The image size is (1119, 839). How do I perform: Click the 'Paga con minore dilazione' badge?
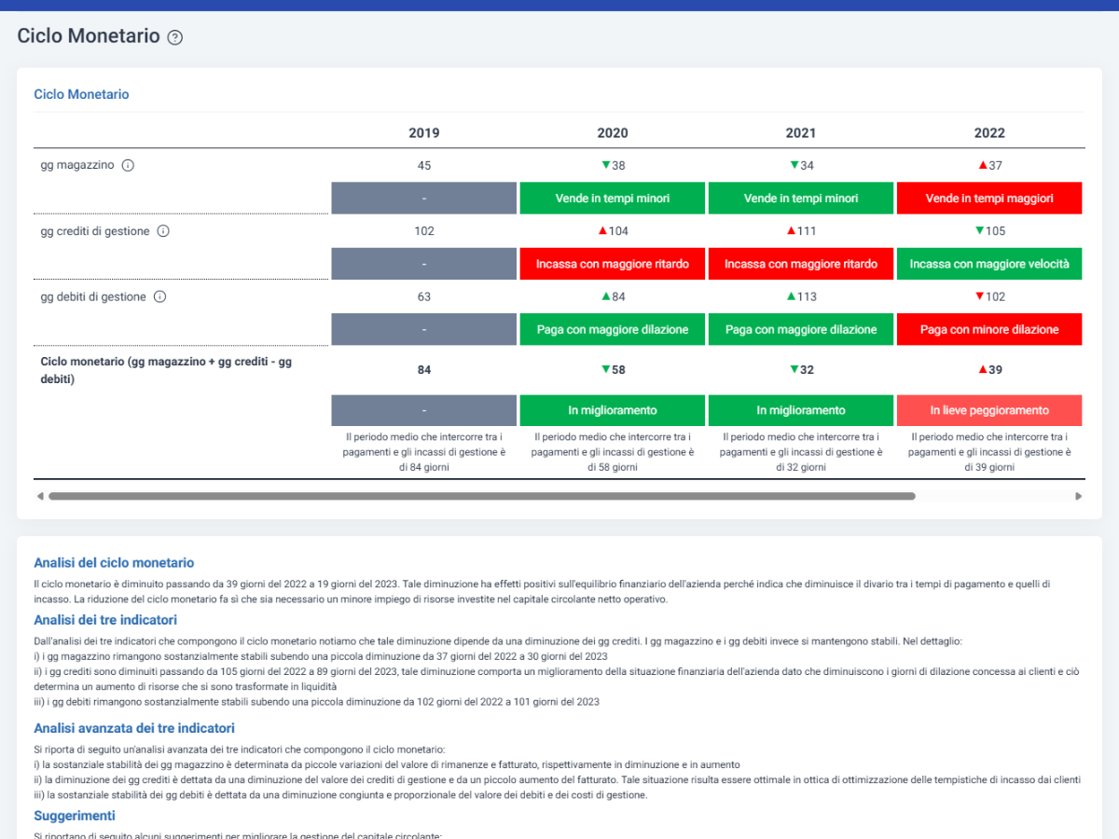[989, 329]
